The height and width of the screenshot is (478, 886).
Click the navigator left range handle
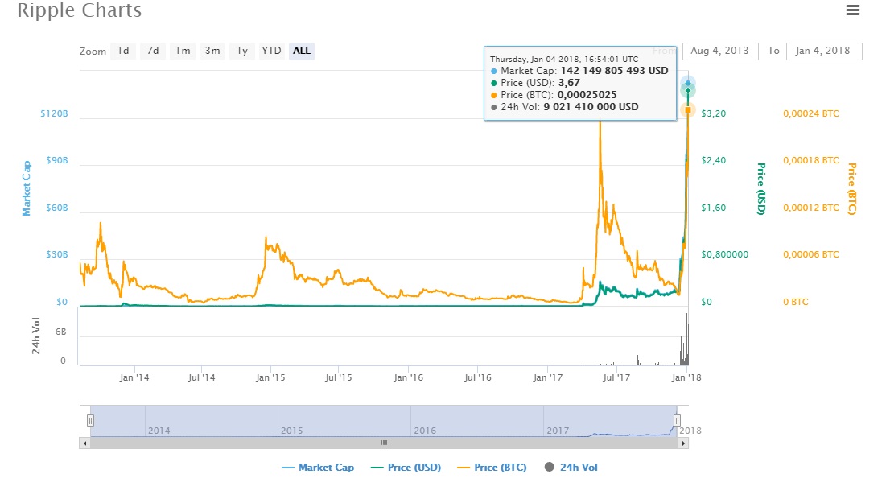[91, 420]
